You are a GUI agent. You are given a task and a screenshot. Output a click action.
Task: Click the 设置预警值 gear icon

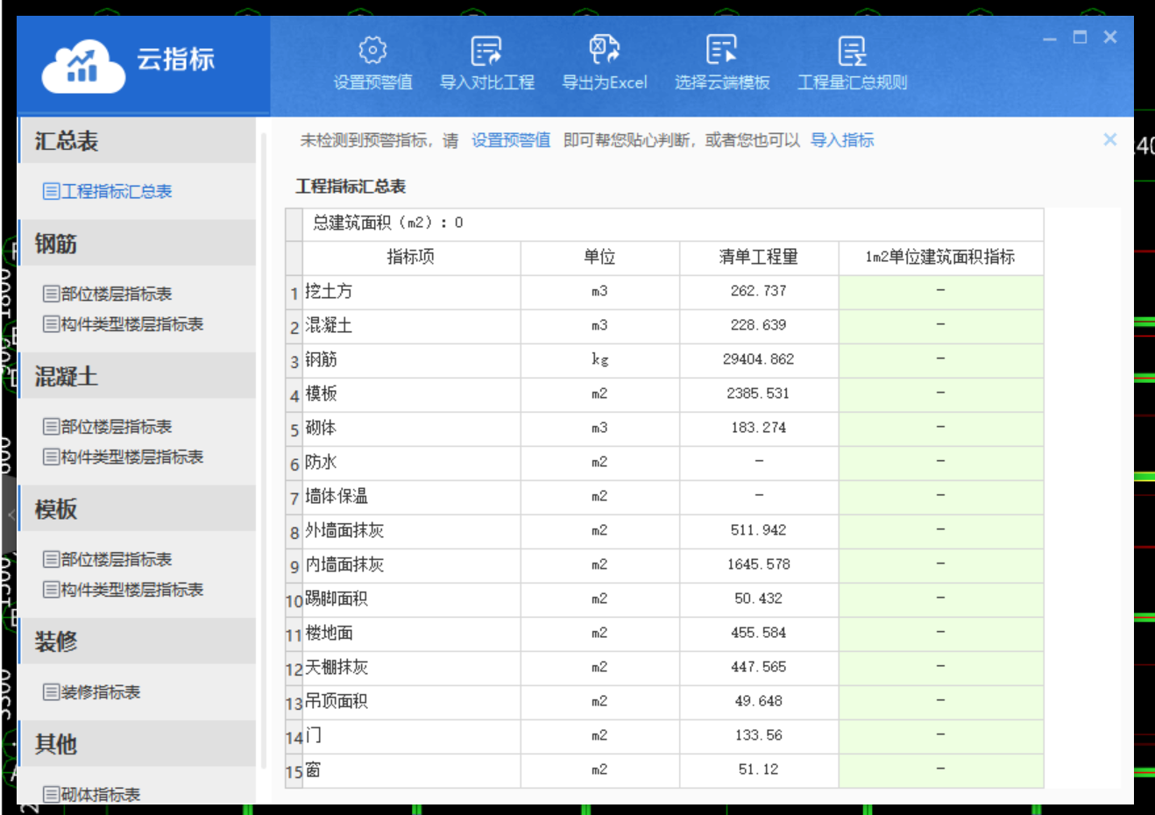coord(372,50)
